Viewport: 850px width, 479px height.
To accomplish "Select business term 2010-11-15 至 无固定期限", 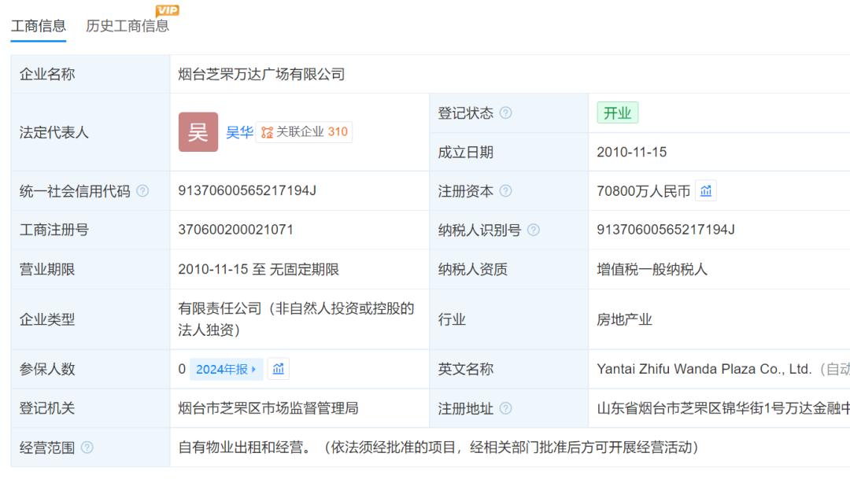I will (x=259, y=269).
